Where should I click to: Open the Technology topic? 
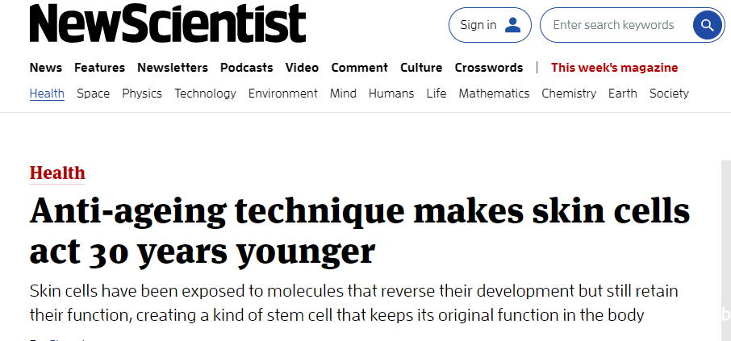[x=205, y=94]
